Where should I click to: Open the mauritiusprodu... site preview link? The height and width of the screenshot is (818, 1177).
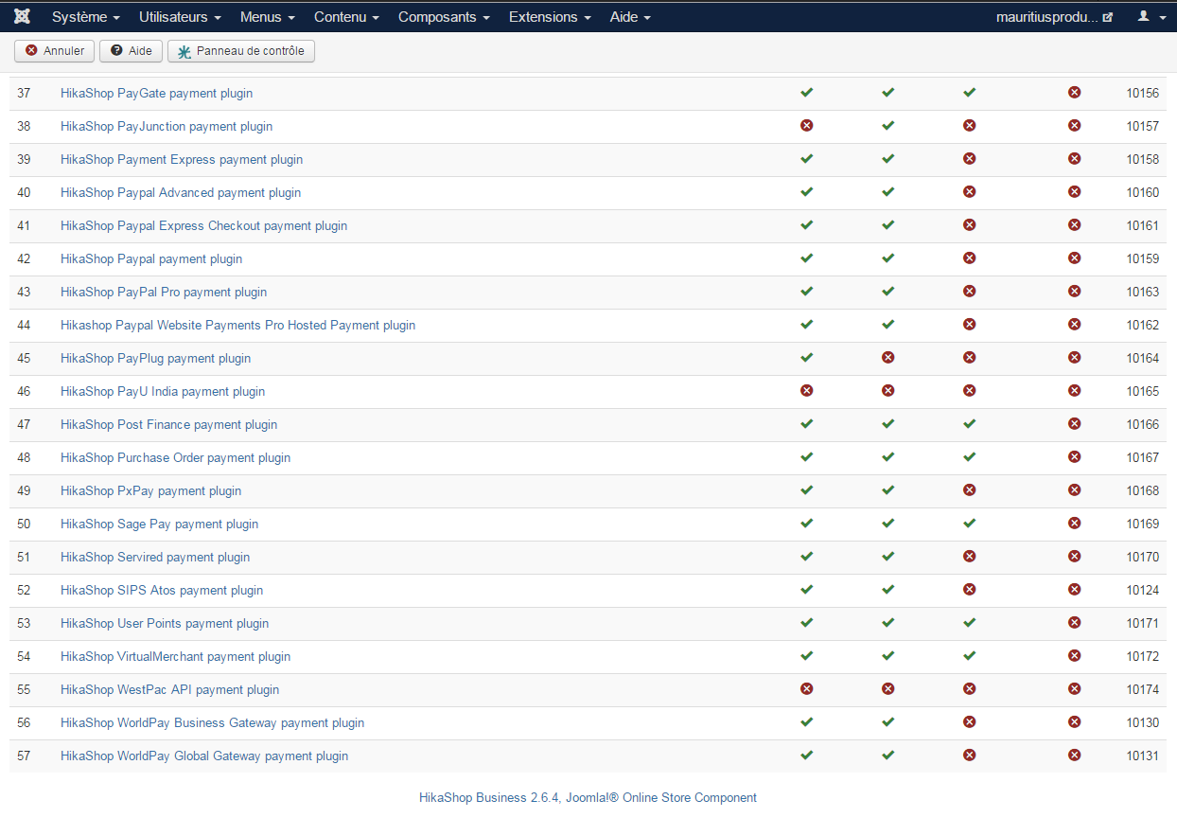pyautogui.click(x=1054, y=17)
